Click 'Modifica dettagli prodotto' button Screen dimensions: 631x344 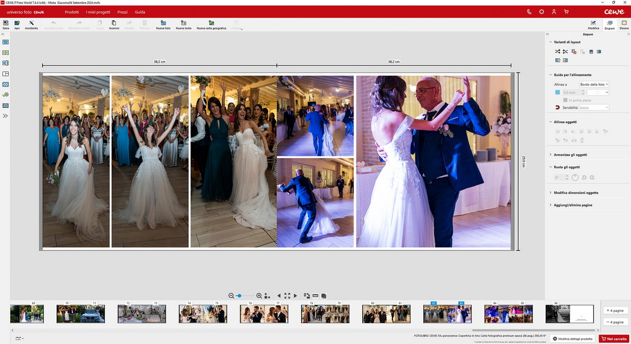573,339
